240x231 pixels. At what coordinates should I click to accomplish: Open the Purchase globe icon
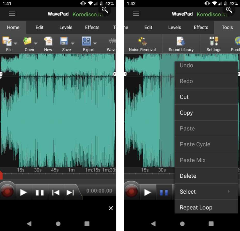click(237, 41)
